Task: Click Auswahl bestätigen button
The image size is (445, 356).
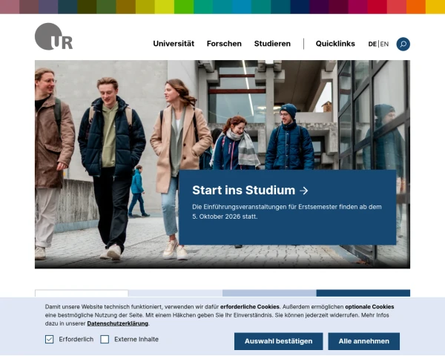Action: (278, 341)
